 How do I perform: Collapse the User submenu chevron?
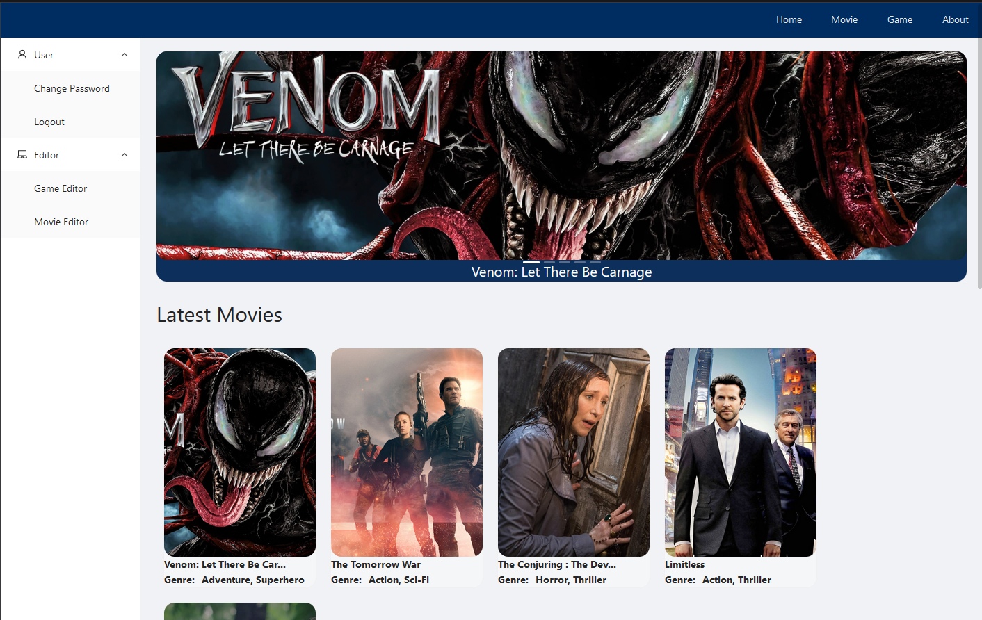(124, 55)
